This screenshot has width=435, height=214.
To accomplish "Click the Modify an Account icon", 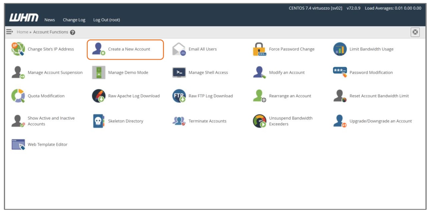I will [259, 73].
